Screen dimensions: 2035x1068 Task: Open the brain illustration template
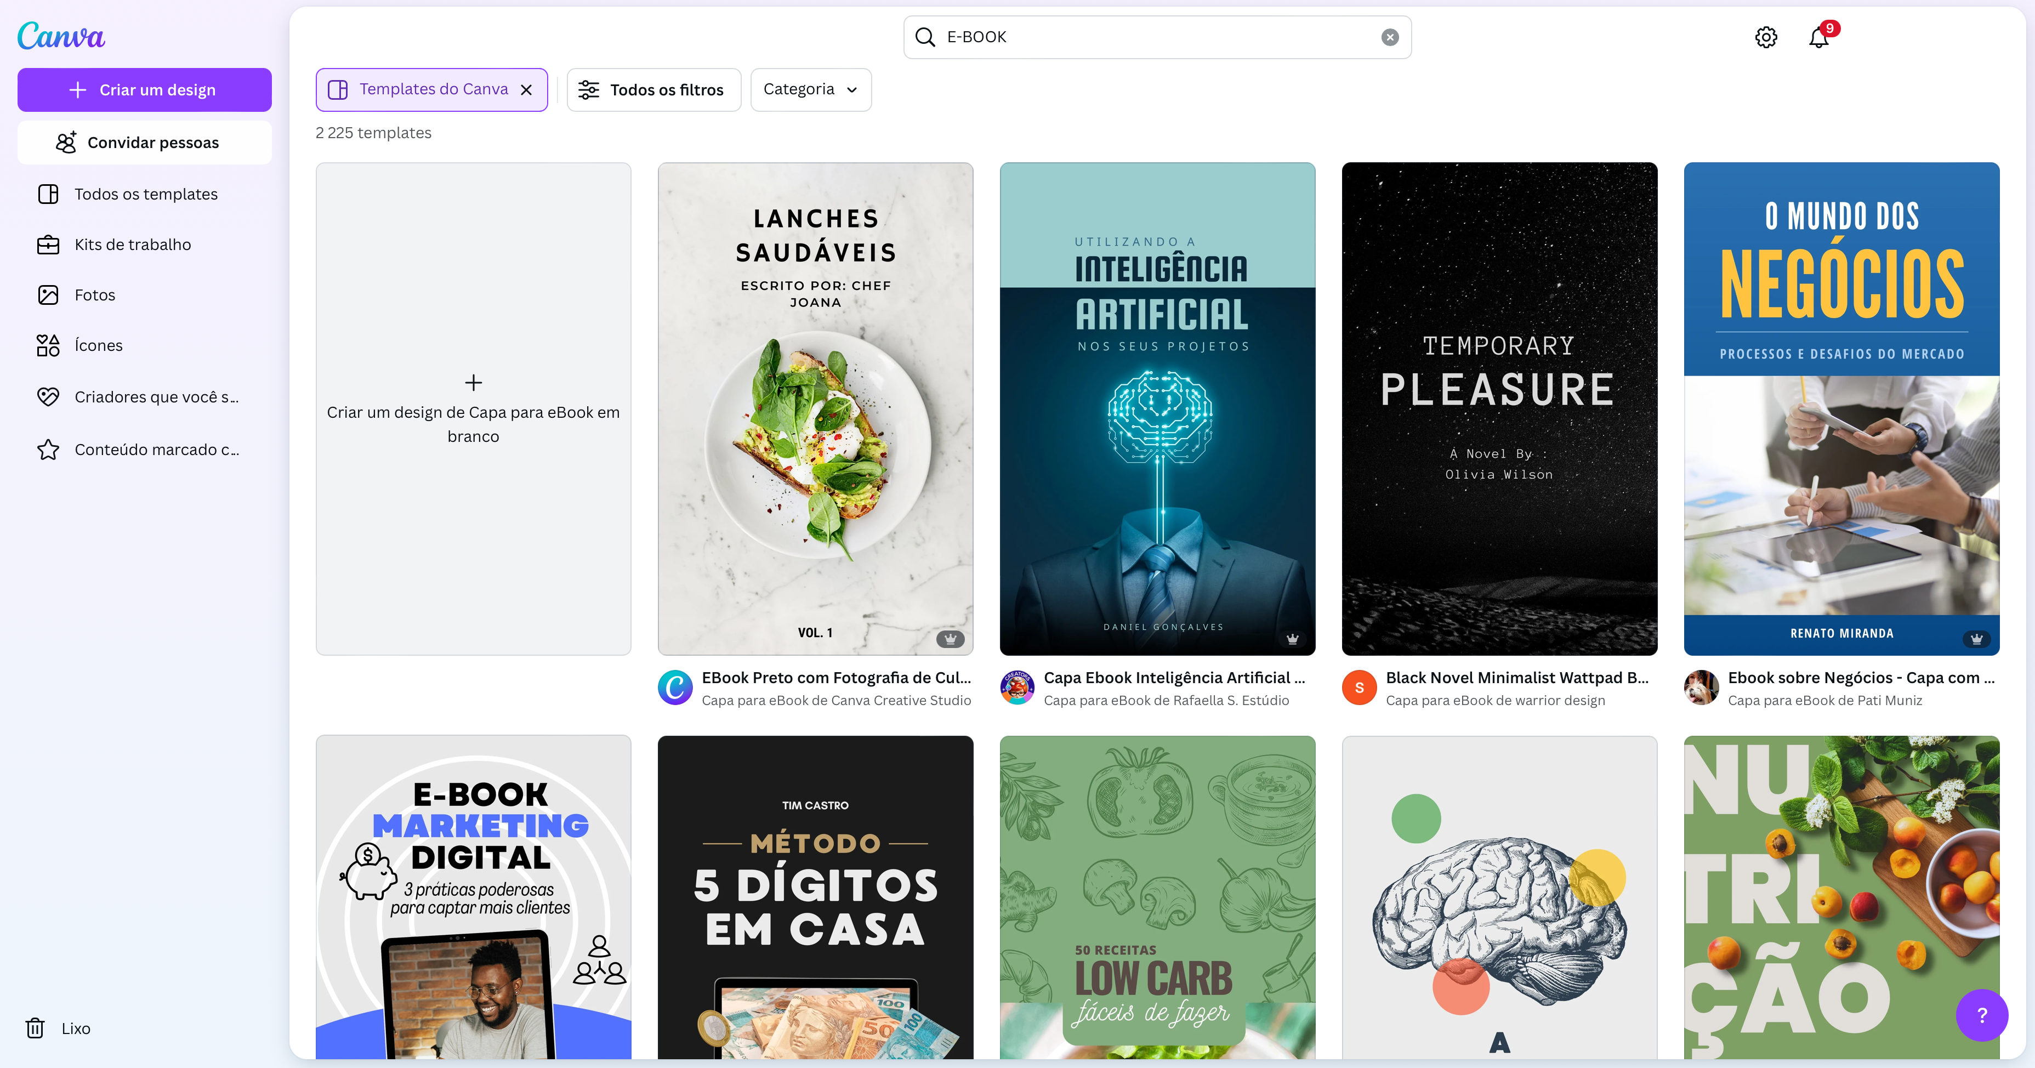point(1499,897)
